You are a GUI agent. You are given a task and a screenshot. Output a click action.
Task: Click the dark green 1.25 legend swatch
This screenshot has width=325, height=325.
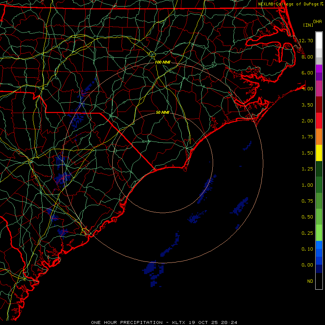click(319, 169)
